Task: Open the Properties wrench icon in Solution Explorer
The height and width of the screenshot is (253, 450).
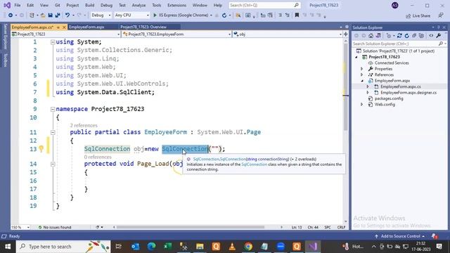Action: (x=439, y=36)
